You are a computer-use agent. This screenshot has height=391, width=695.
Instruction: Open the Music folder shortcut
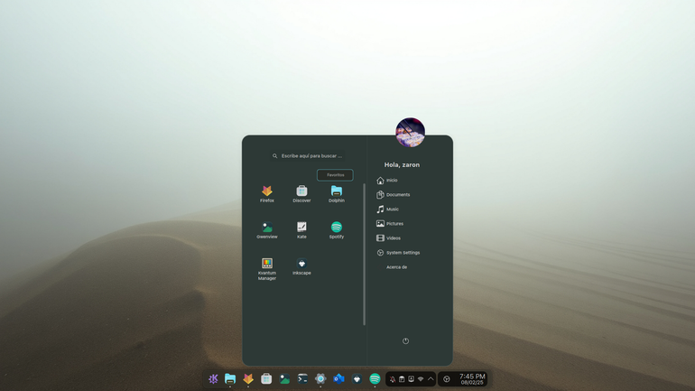point(387,209)
